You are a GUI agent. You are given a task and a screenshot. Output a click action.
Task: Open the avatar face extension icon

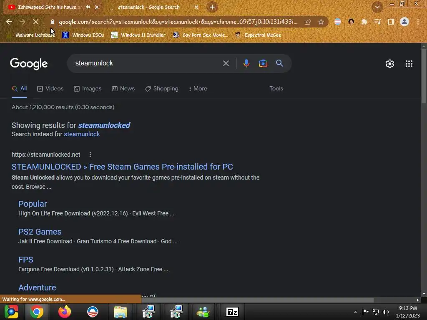(351, 22)
